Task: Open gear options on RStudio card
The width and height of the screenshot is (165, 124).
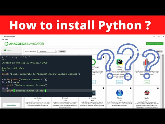Action: tap(131, 88)
